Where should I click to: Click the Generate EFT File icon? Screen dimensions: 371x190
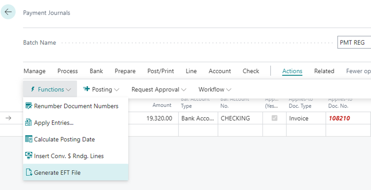[x=29, y=172]
